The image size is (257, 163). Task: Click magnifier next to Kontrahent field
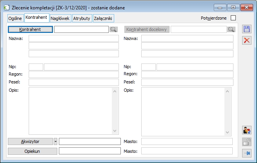coord(113,29)
